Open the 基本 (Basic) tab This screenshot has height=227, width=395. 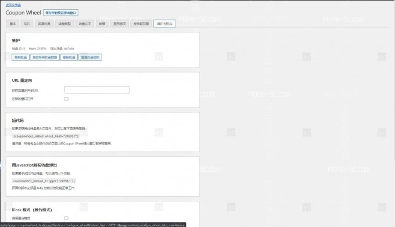[13, 24]
